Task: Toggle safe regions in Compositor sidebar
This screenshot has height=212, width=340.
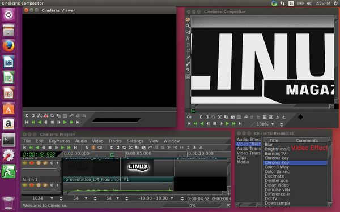Action: coord(188,76)
